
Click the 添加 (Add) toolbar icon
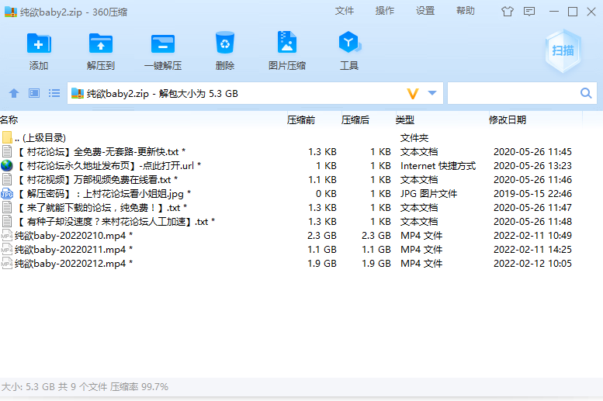[39, 44]
